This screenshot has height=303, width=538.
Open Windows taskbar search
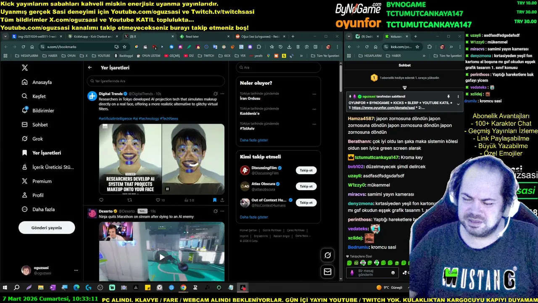[17, 288]
